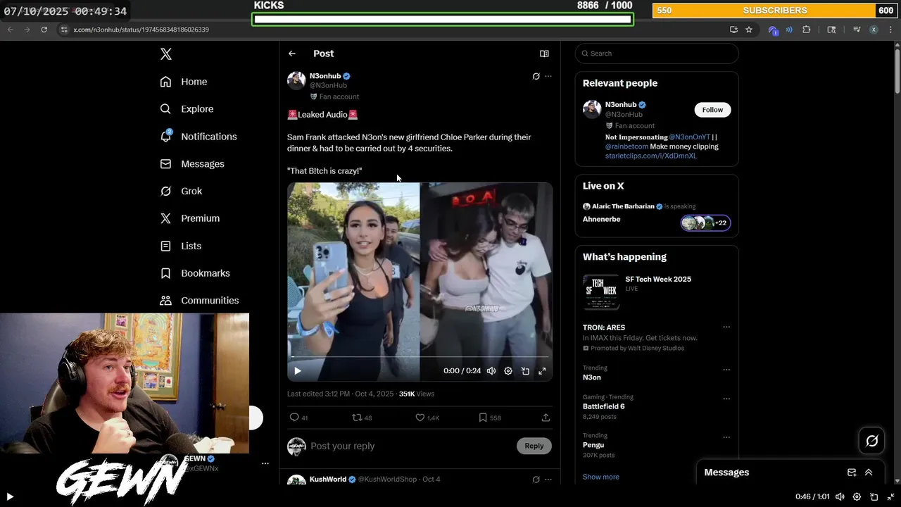
Task: Open Messages in the sidebar
Action: (192, 164)
